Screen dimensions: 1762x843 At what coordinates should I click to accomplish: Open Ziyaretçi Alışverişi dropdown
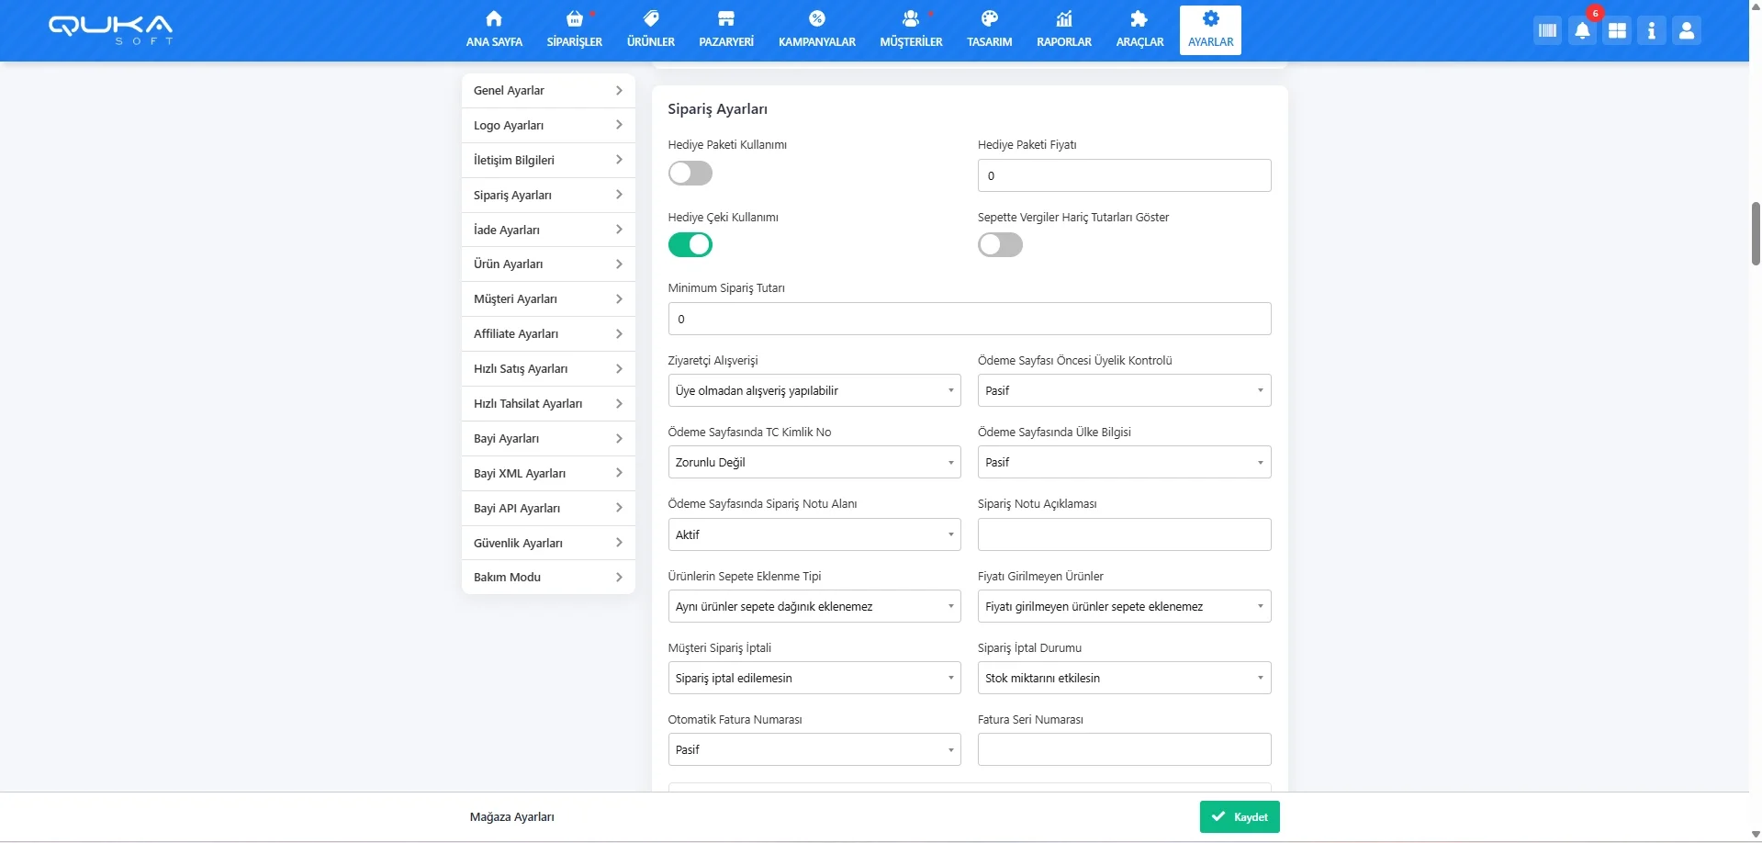(814, 390)
